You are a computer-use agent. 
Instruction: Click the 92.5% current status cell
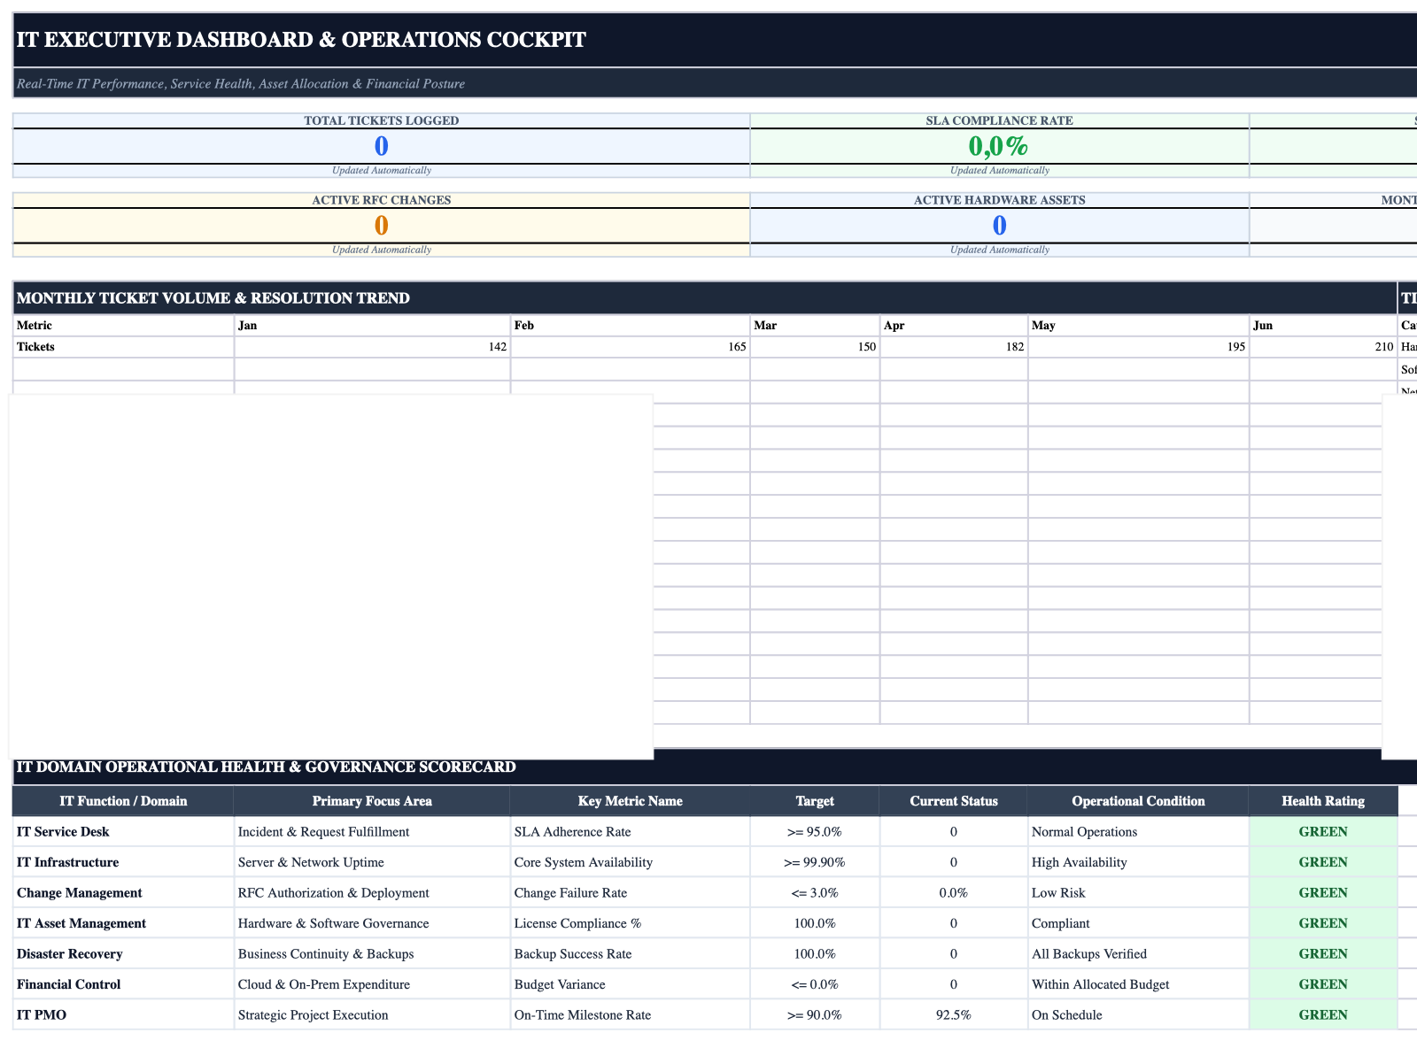point(954,1015)
